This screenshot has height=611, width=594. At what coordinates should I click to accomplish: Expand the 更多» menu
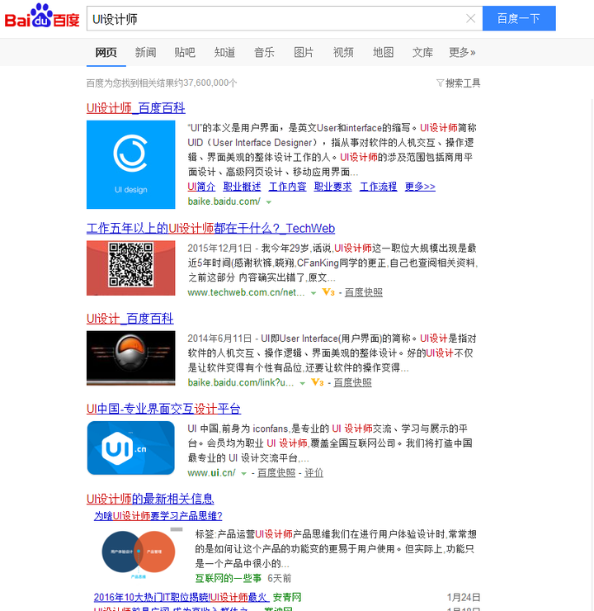[x=463, y=52]
